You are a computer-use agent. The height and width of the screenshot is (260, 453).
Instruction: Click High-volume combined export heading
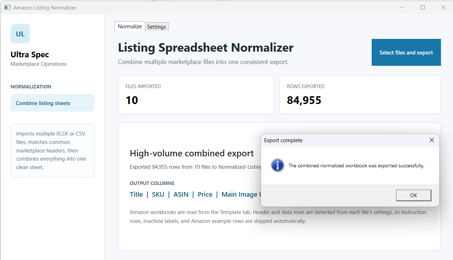(192, 153)
